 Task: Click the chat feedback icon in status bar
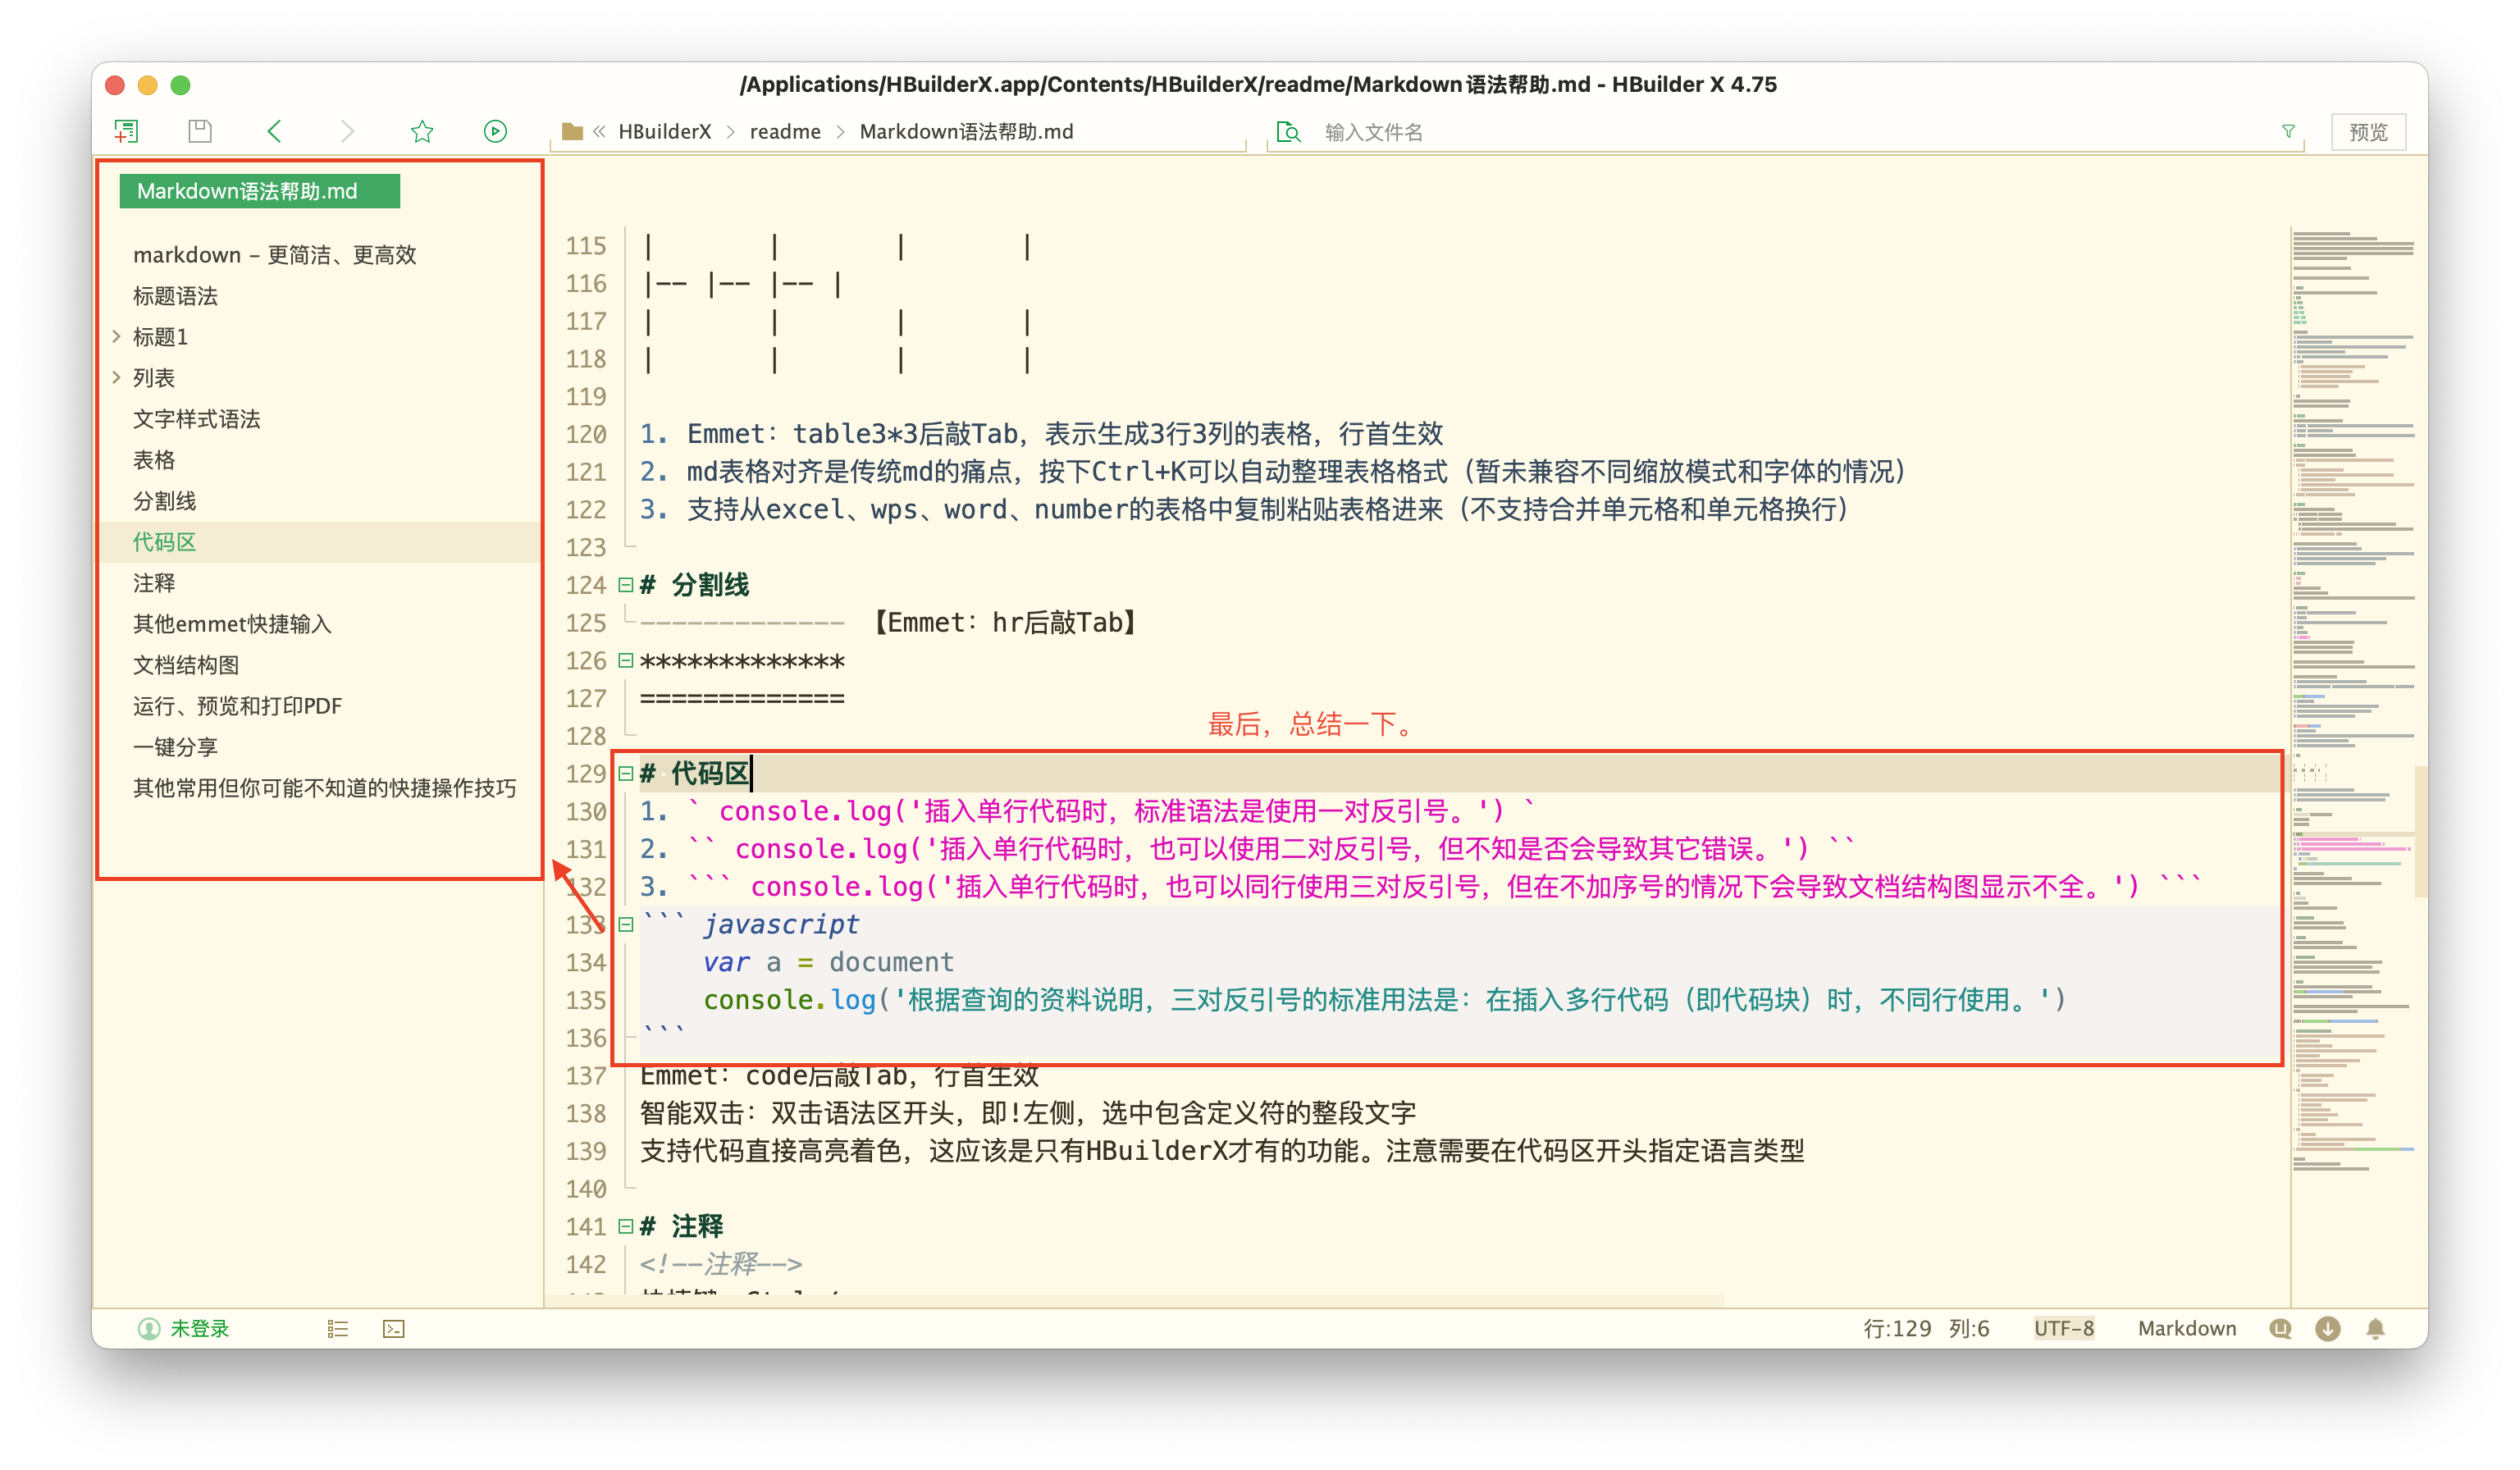(x=2280, y=1328)
